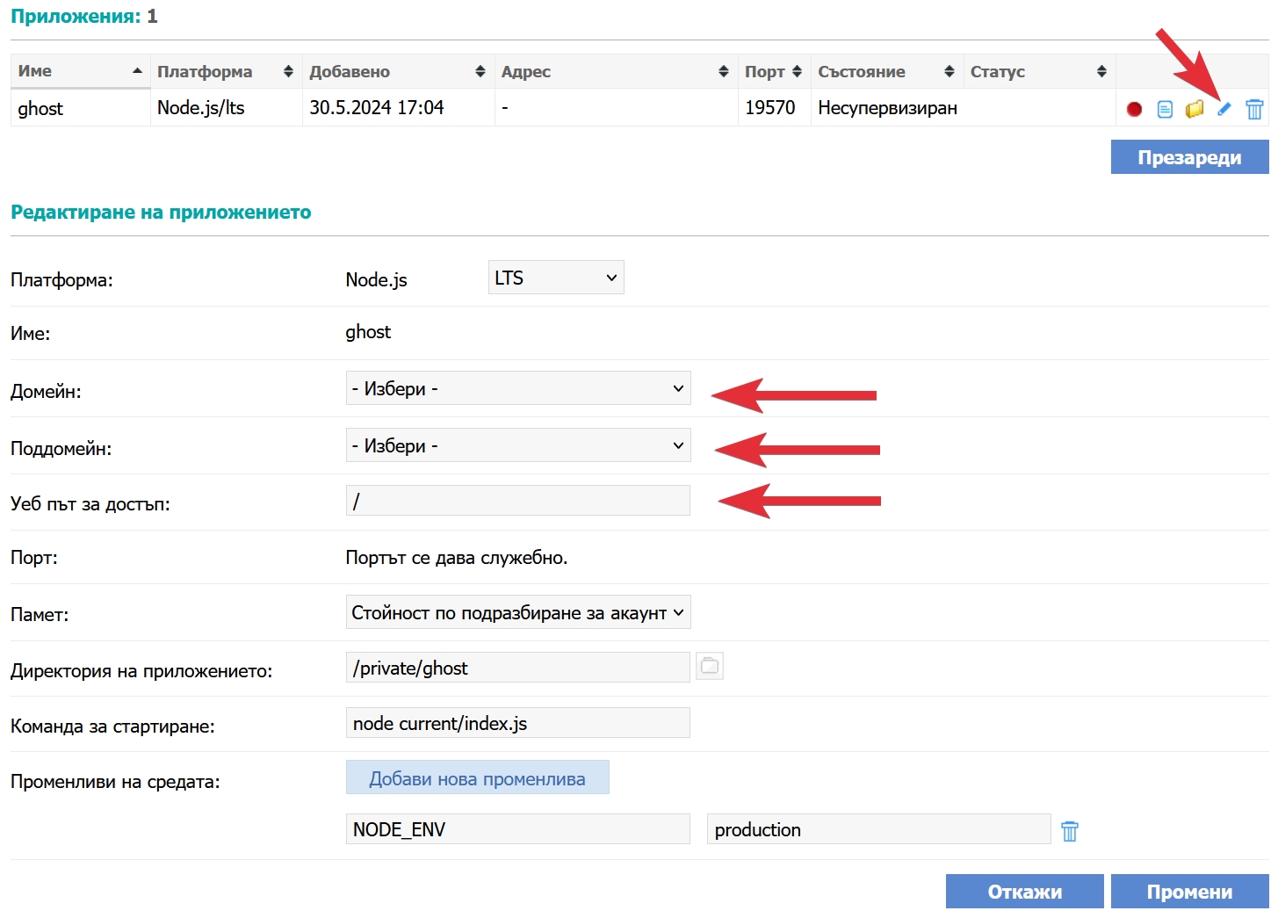Click the pencil edit icon for ghost
Viewport: 1278px width, 918px height.
[x=1224, y=109]
